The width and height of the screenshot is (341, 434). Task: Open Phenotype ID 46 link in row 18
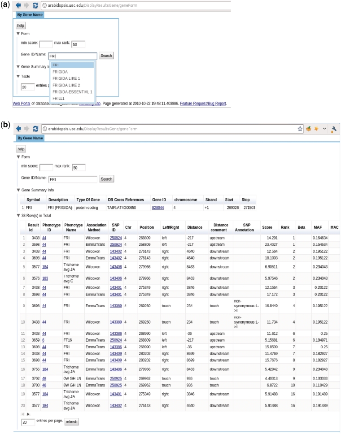pos(44,385)
